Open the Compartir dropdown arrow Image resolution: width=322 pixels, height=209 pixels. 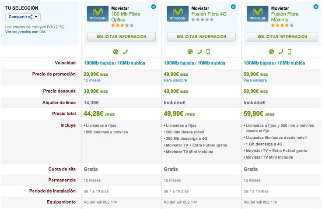tap(36, 17)
